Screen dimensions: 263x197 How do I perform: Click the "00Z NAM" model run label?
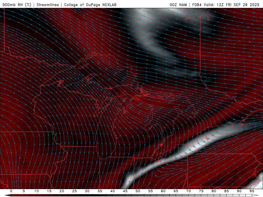(178, 5)
